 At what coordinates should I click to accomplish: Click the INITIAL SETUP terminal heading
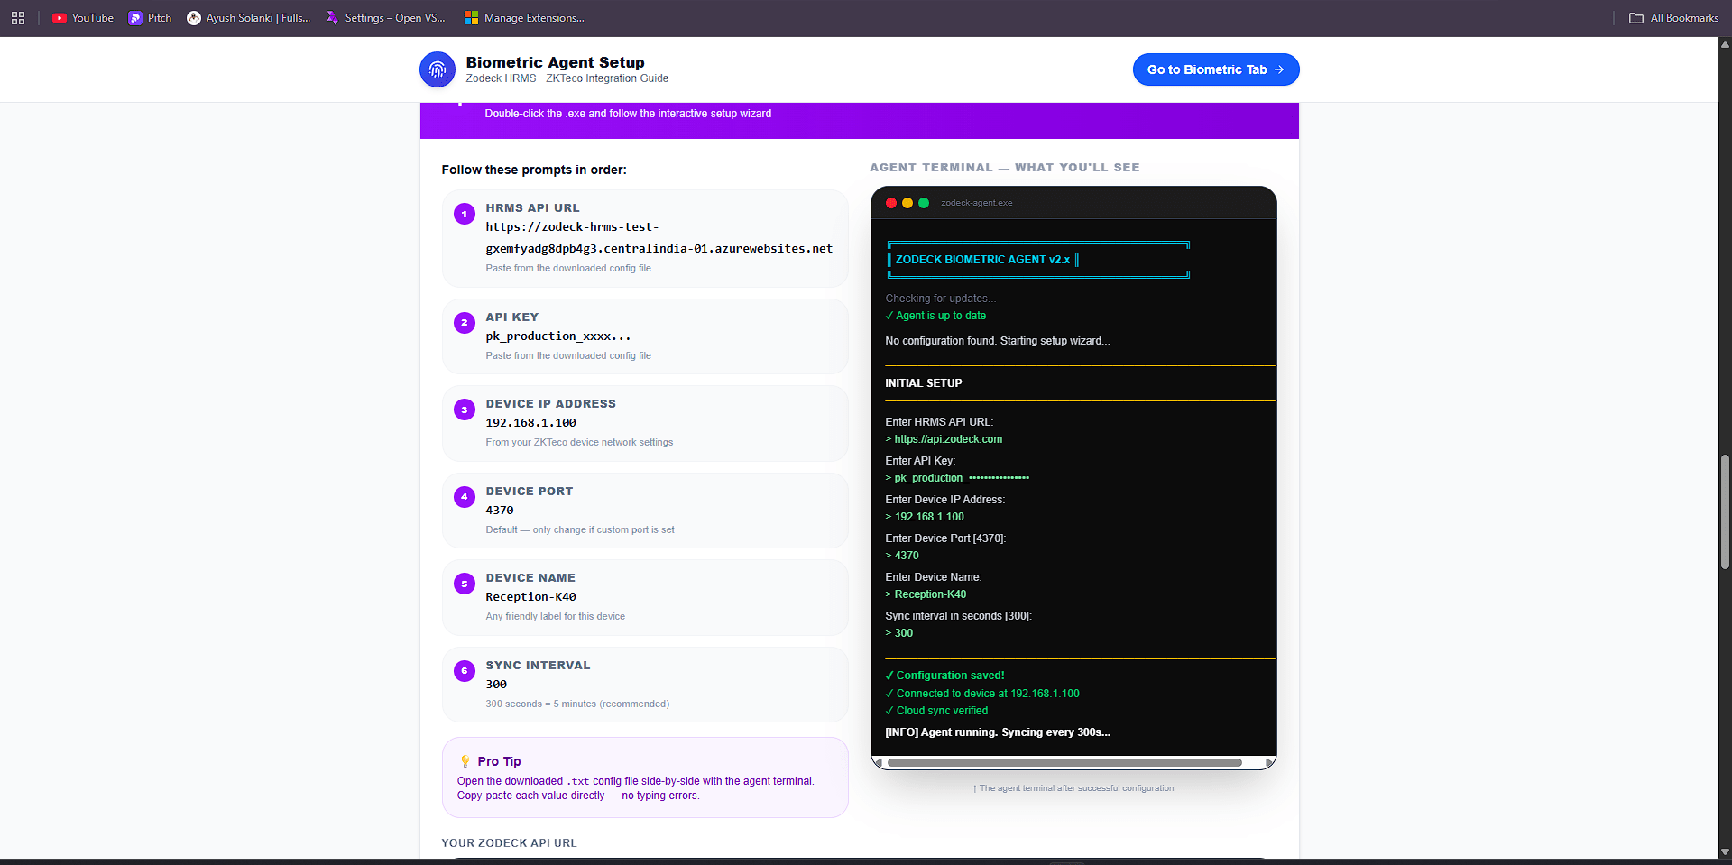pyautogui.click(x=924, y=383)
